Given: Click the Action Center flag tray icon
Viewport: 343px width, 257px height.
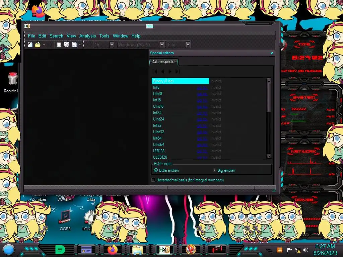Looking at the screenshot, I should click(289, 250).
